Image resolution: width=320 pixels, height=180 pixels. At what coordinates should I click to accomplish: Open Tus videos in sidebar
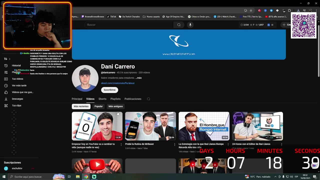(17, 79)
